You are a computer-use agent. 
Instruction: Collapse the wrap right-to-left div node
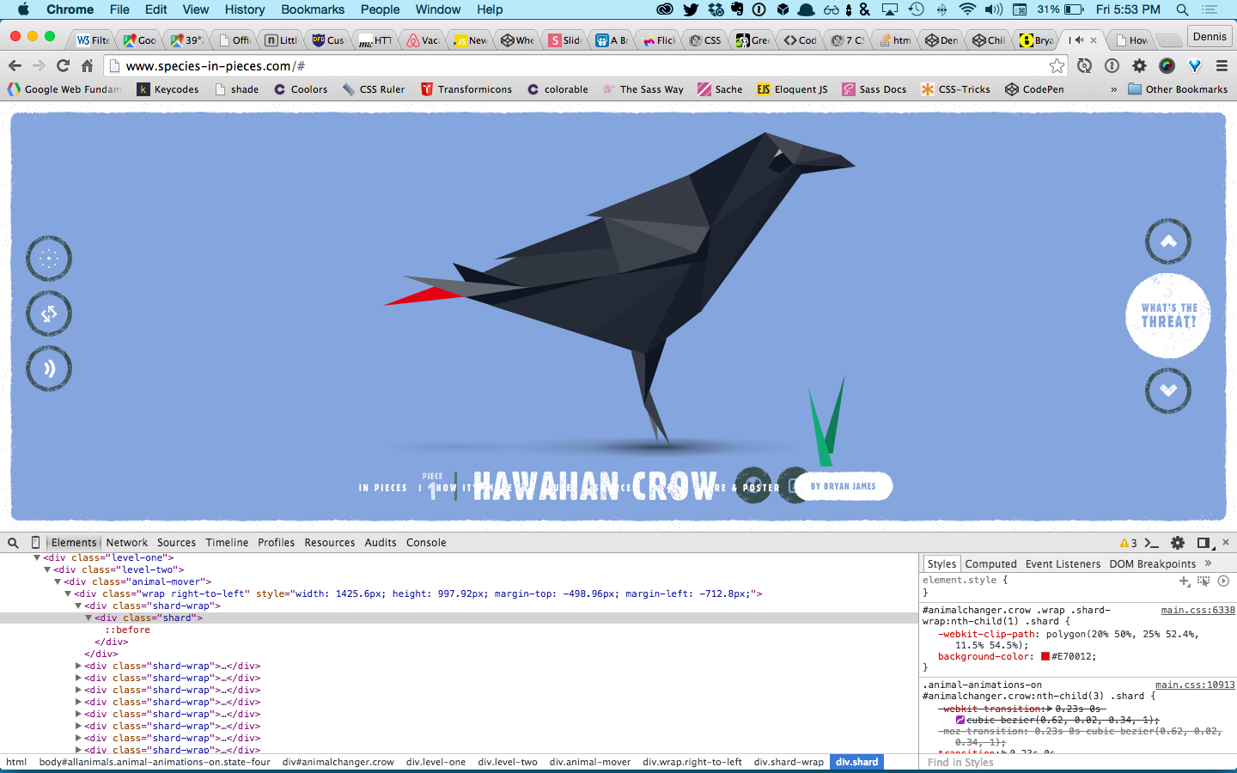pos(68,593)
